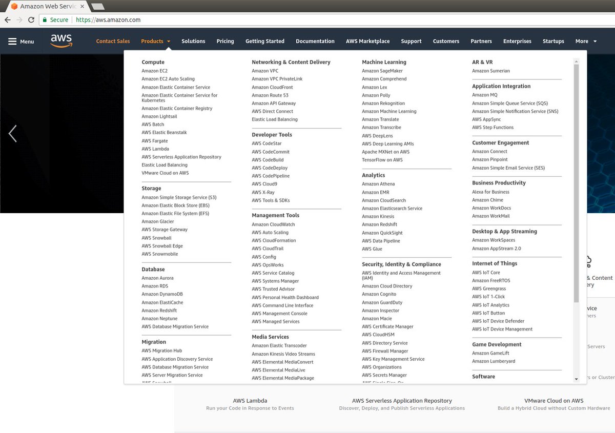Collapse the Products dropdown arrow

pyautogui.click(x=169, y=42)
